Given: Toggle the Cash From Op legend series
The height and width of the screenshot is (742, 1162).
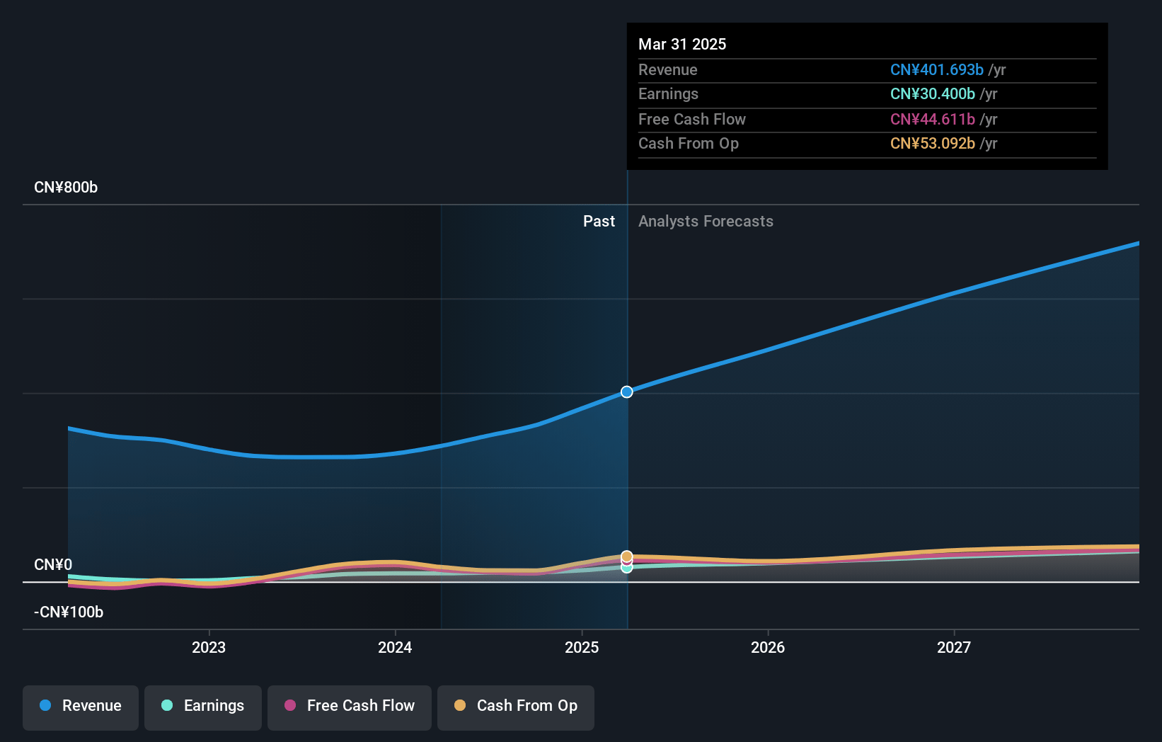Looking at the screenshot, I should pos(516,707).
